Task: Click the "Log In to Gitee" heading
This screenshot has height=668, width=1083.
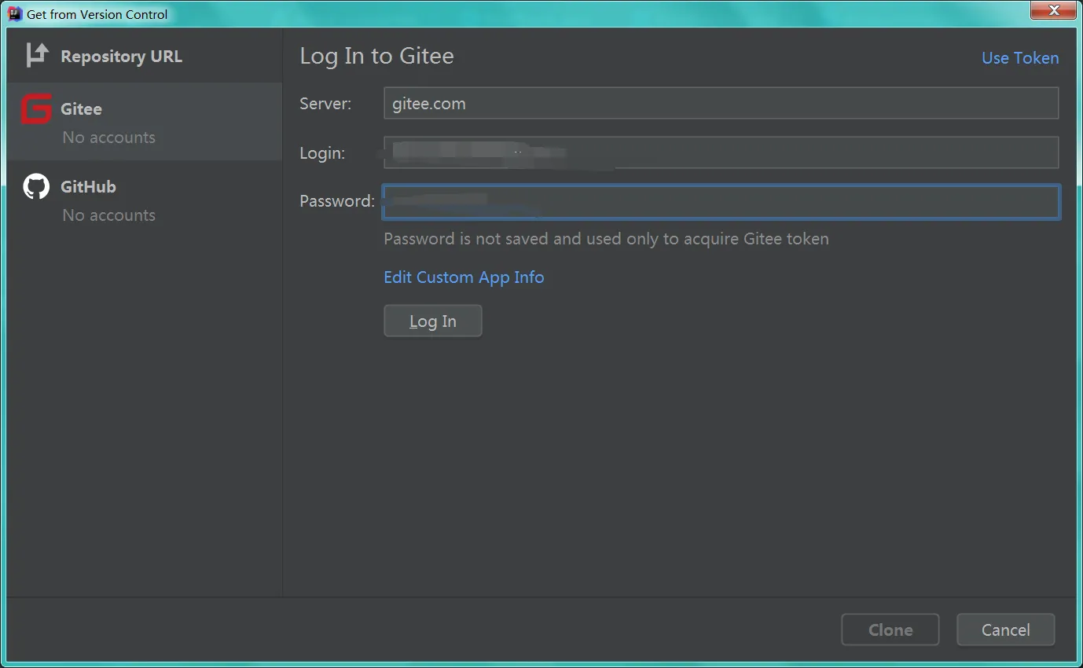Action: coord(376,57)
